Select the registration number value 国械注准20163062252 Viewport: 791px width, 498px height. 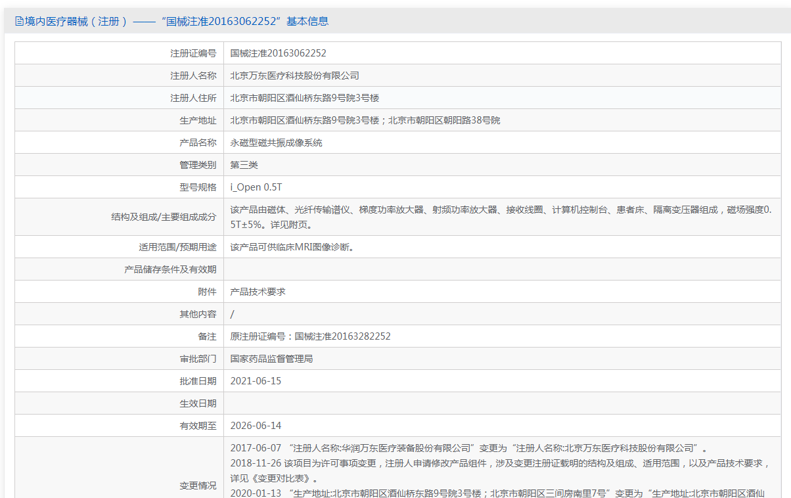pos(278,53)
